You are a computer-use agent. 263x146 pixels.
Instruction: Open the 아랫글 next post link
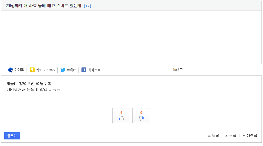[252, 136]
